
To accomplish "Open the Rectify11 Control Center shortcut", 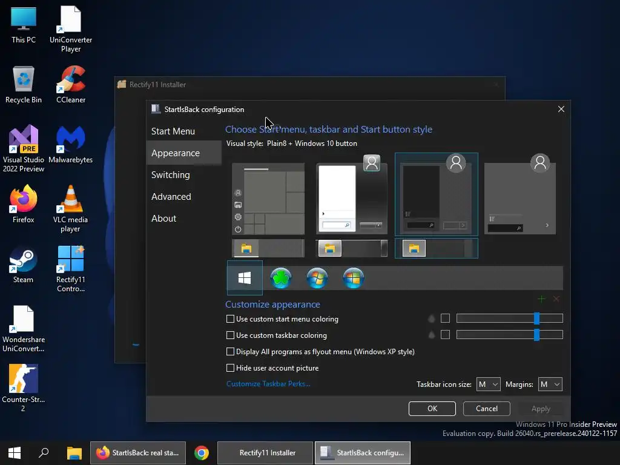I will [71, 269].
